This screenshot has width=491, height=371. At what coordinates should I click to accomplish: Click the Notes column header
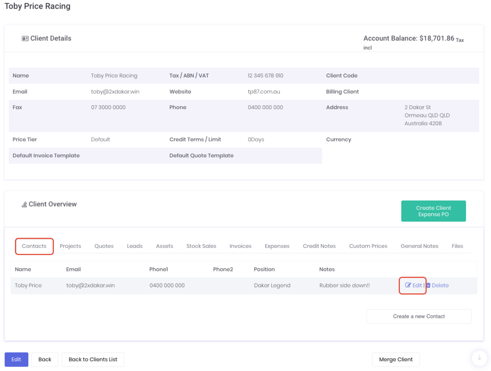pyautogui.click(x=327, y=269)
